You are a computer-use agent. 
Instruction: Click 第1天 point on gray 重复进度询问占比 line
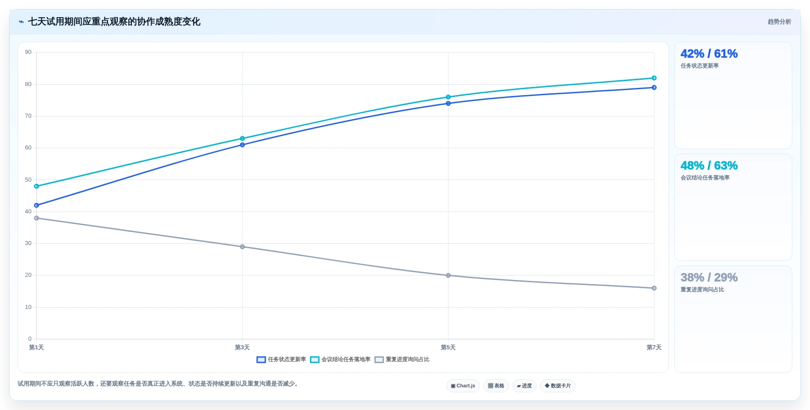(x=37, y=218)
